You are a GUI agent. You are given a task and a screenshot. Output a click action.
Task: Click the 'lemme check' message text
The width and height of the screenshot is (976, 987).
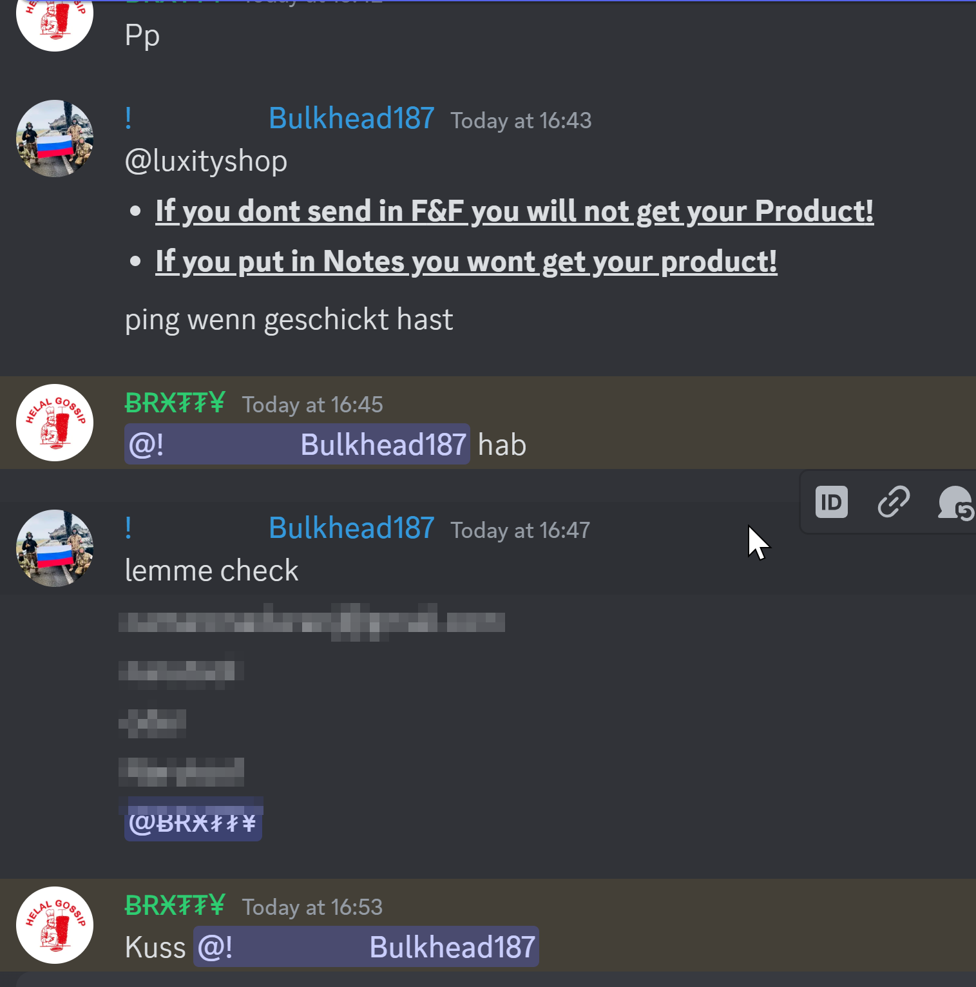click(211, 571)
